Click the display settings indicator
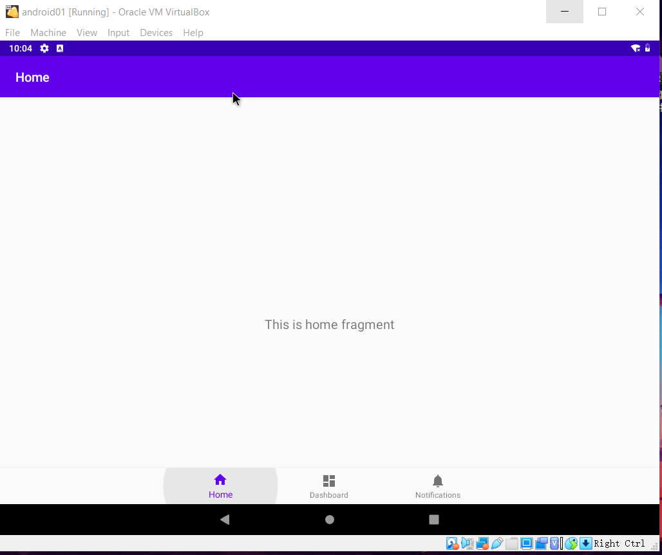This screenshot has height=555, width=662. (x=527, y=543)
